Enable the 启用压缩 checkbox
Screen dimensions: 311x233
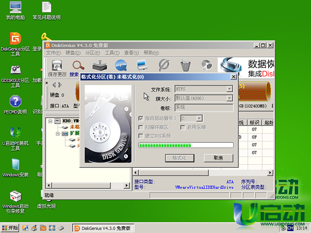[x=182, y=127]
